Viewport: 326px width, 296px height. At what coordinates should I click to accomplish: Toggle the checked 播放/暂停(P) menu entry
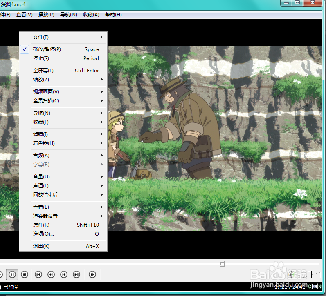63,49
